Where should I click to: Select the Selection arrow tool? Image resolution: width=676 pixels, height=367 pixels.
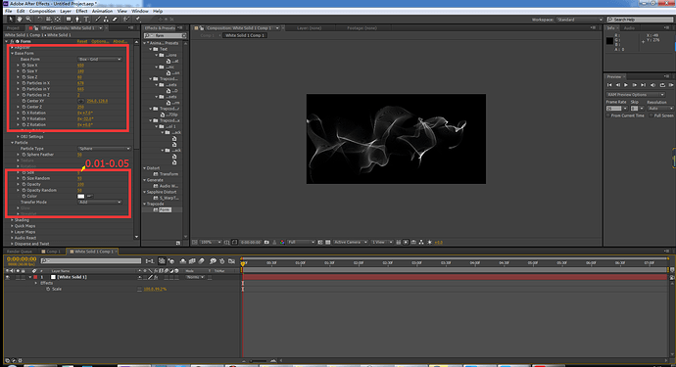[x=11, y=19]
